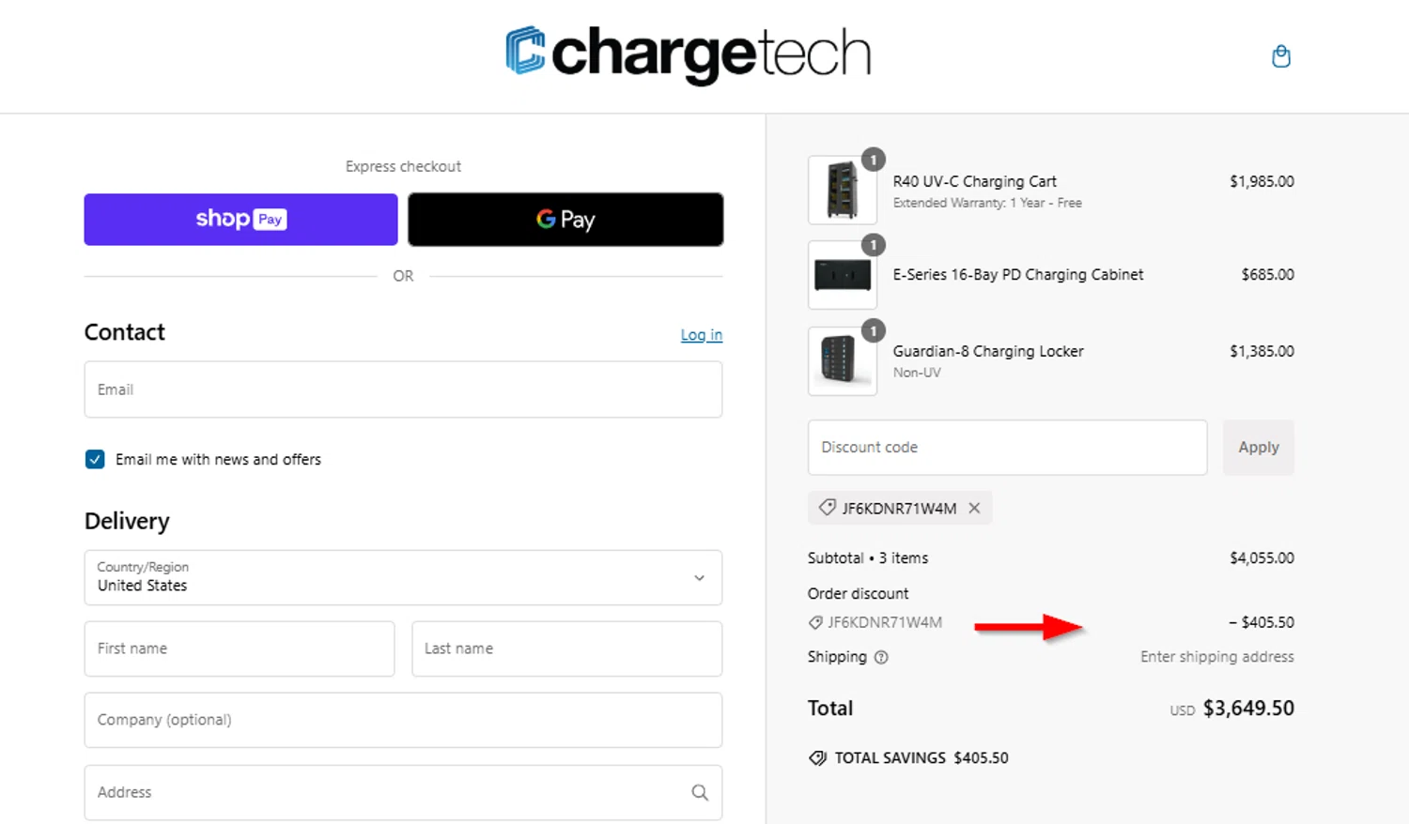
Task: Check out with Google Pay
Action: click(x=565, y=220)
